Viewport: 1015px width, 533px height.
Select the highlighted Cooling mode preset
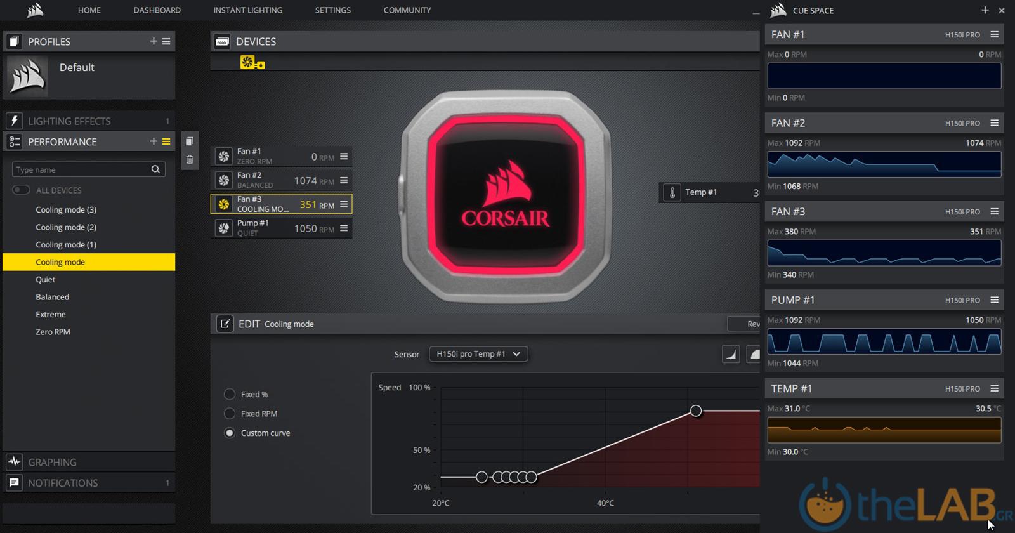(89, 262)
